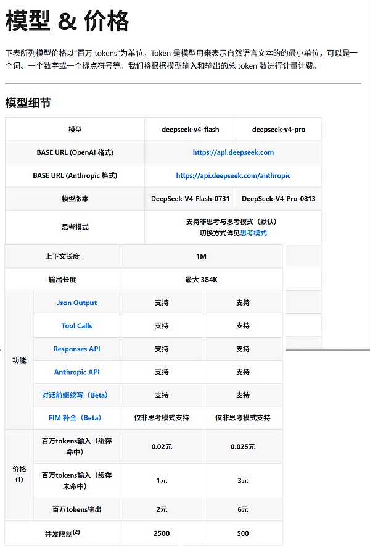Open the Anthropic API link
This screenshot has height=547, width=370.
pos(76,372)
